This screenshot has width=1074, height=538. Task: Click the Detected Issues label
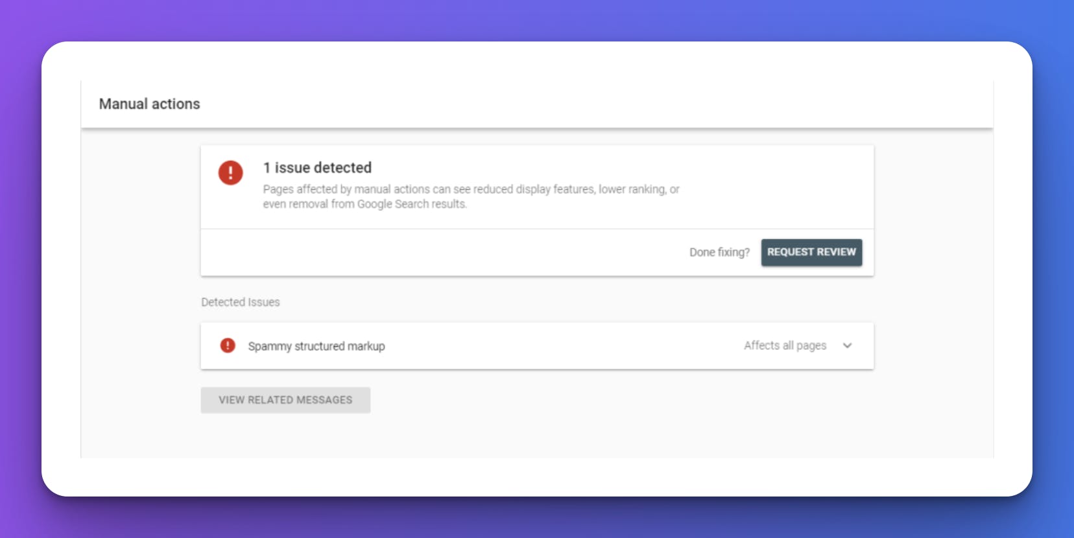(241, 302)
